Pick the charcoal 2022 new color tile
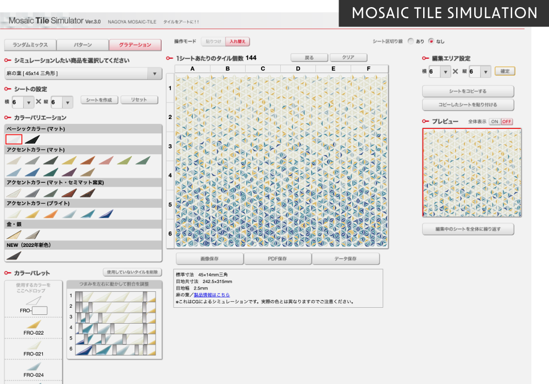The width and height of the screenshot is (549, 384). tap(14, 256)
